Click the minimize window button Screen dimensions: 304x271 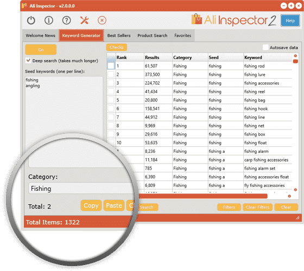point(283,6)
